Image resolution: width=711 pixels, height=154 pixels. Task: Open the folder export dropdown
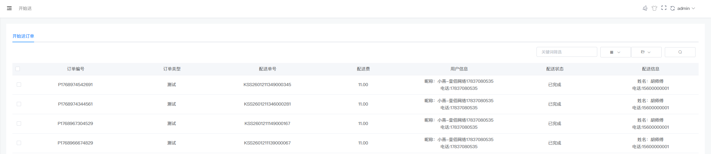pyautogui.click(x=646, y=52)
